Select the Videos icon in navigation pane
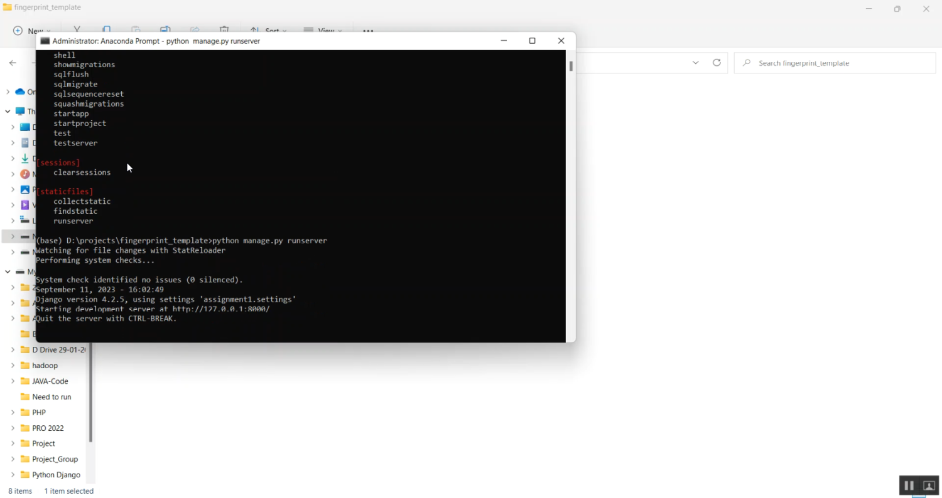The image size is (942, 498). tap(25, 205)
